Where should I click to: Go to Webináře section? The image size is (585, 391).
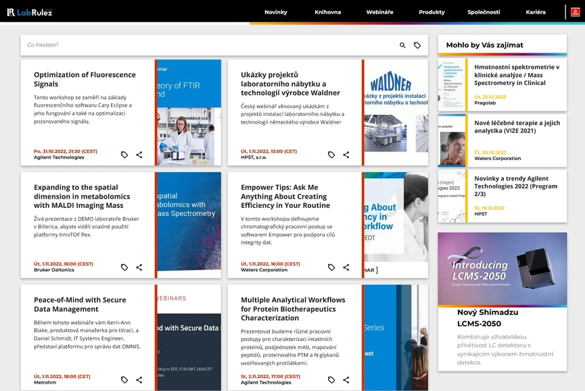(x=379, y=12)
